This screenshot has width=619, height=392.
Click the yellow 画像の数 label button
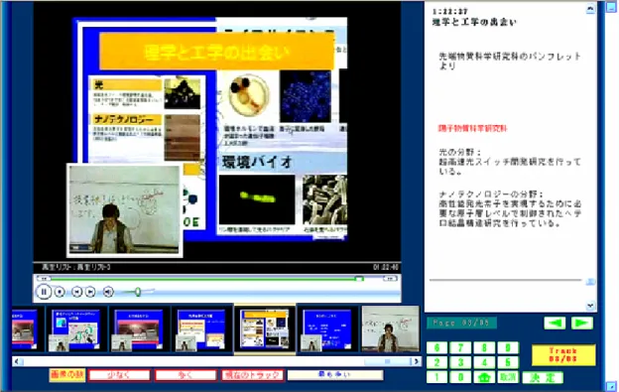tap(67, 374)
